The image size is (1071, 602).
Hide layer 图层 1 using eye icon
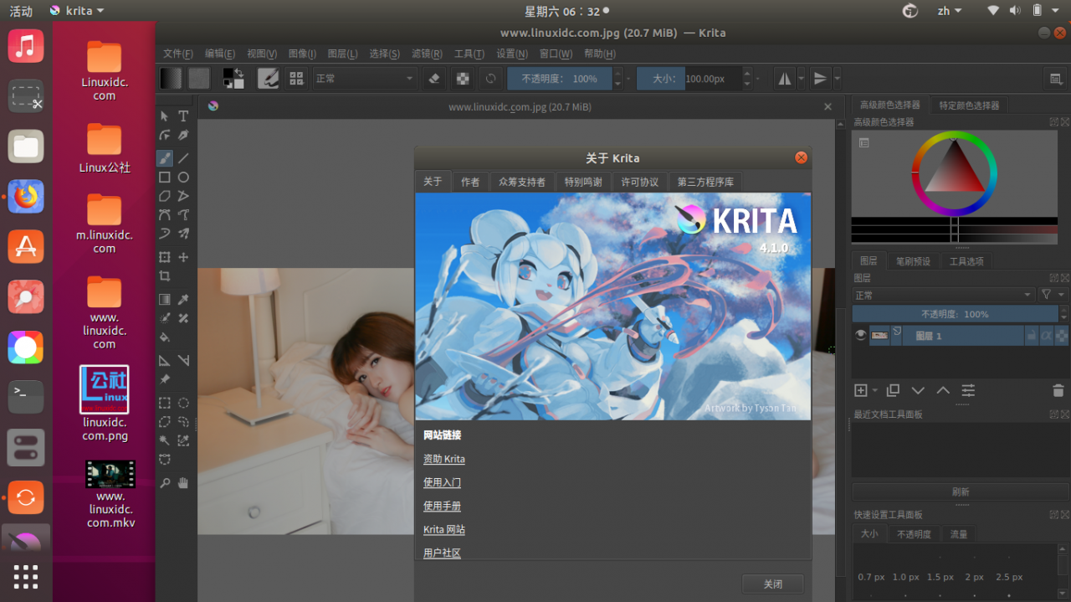point(860,335)
